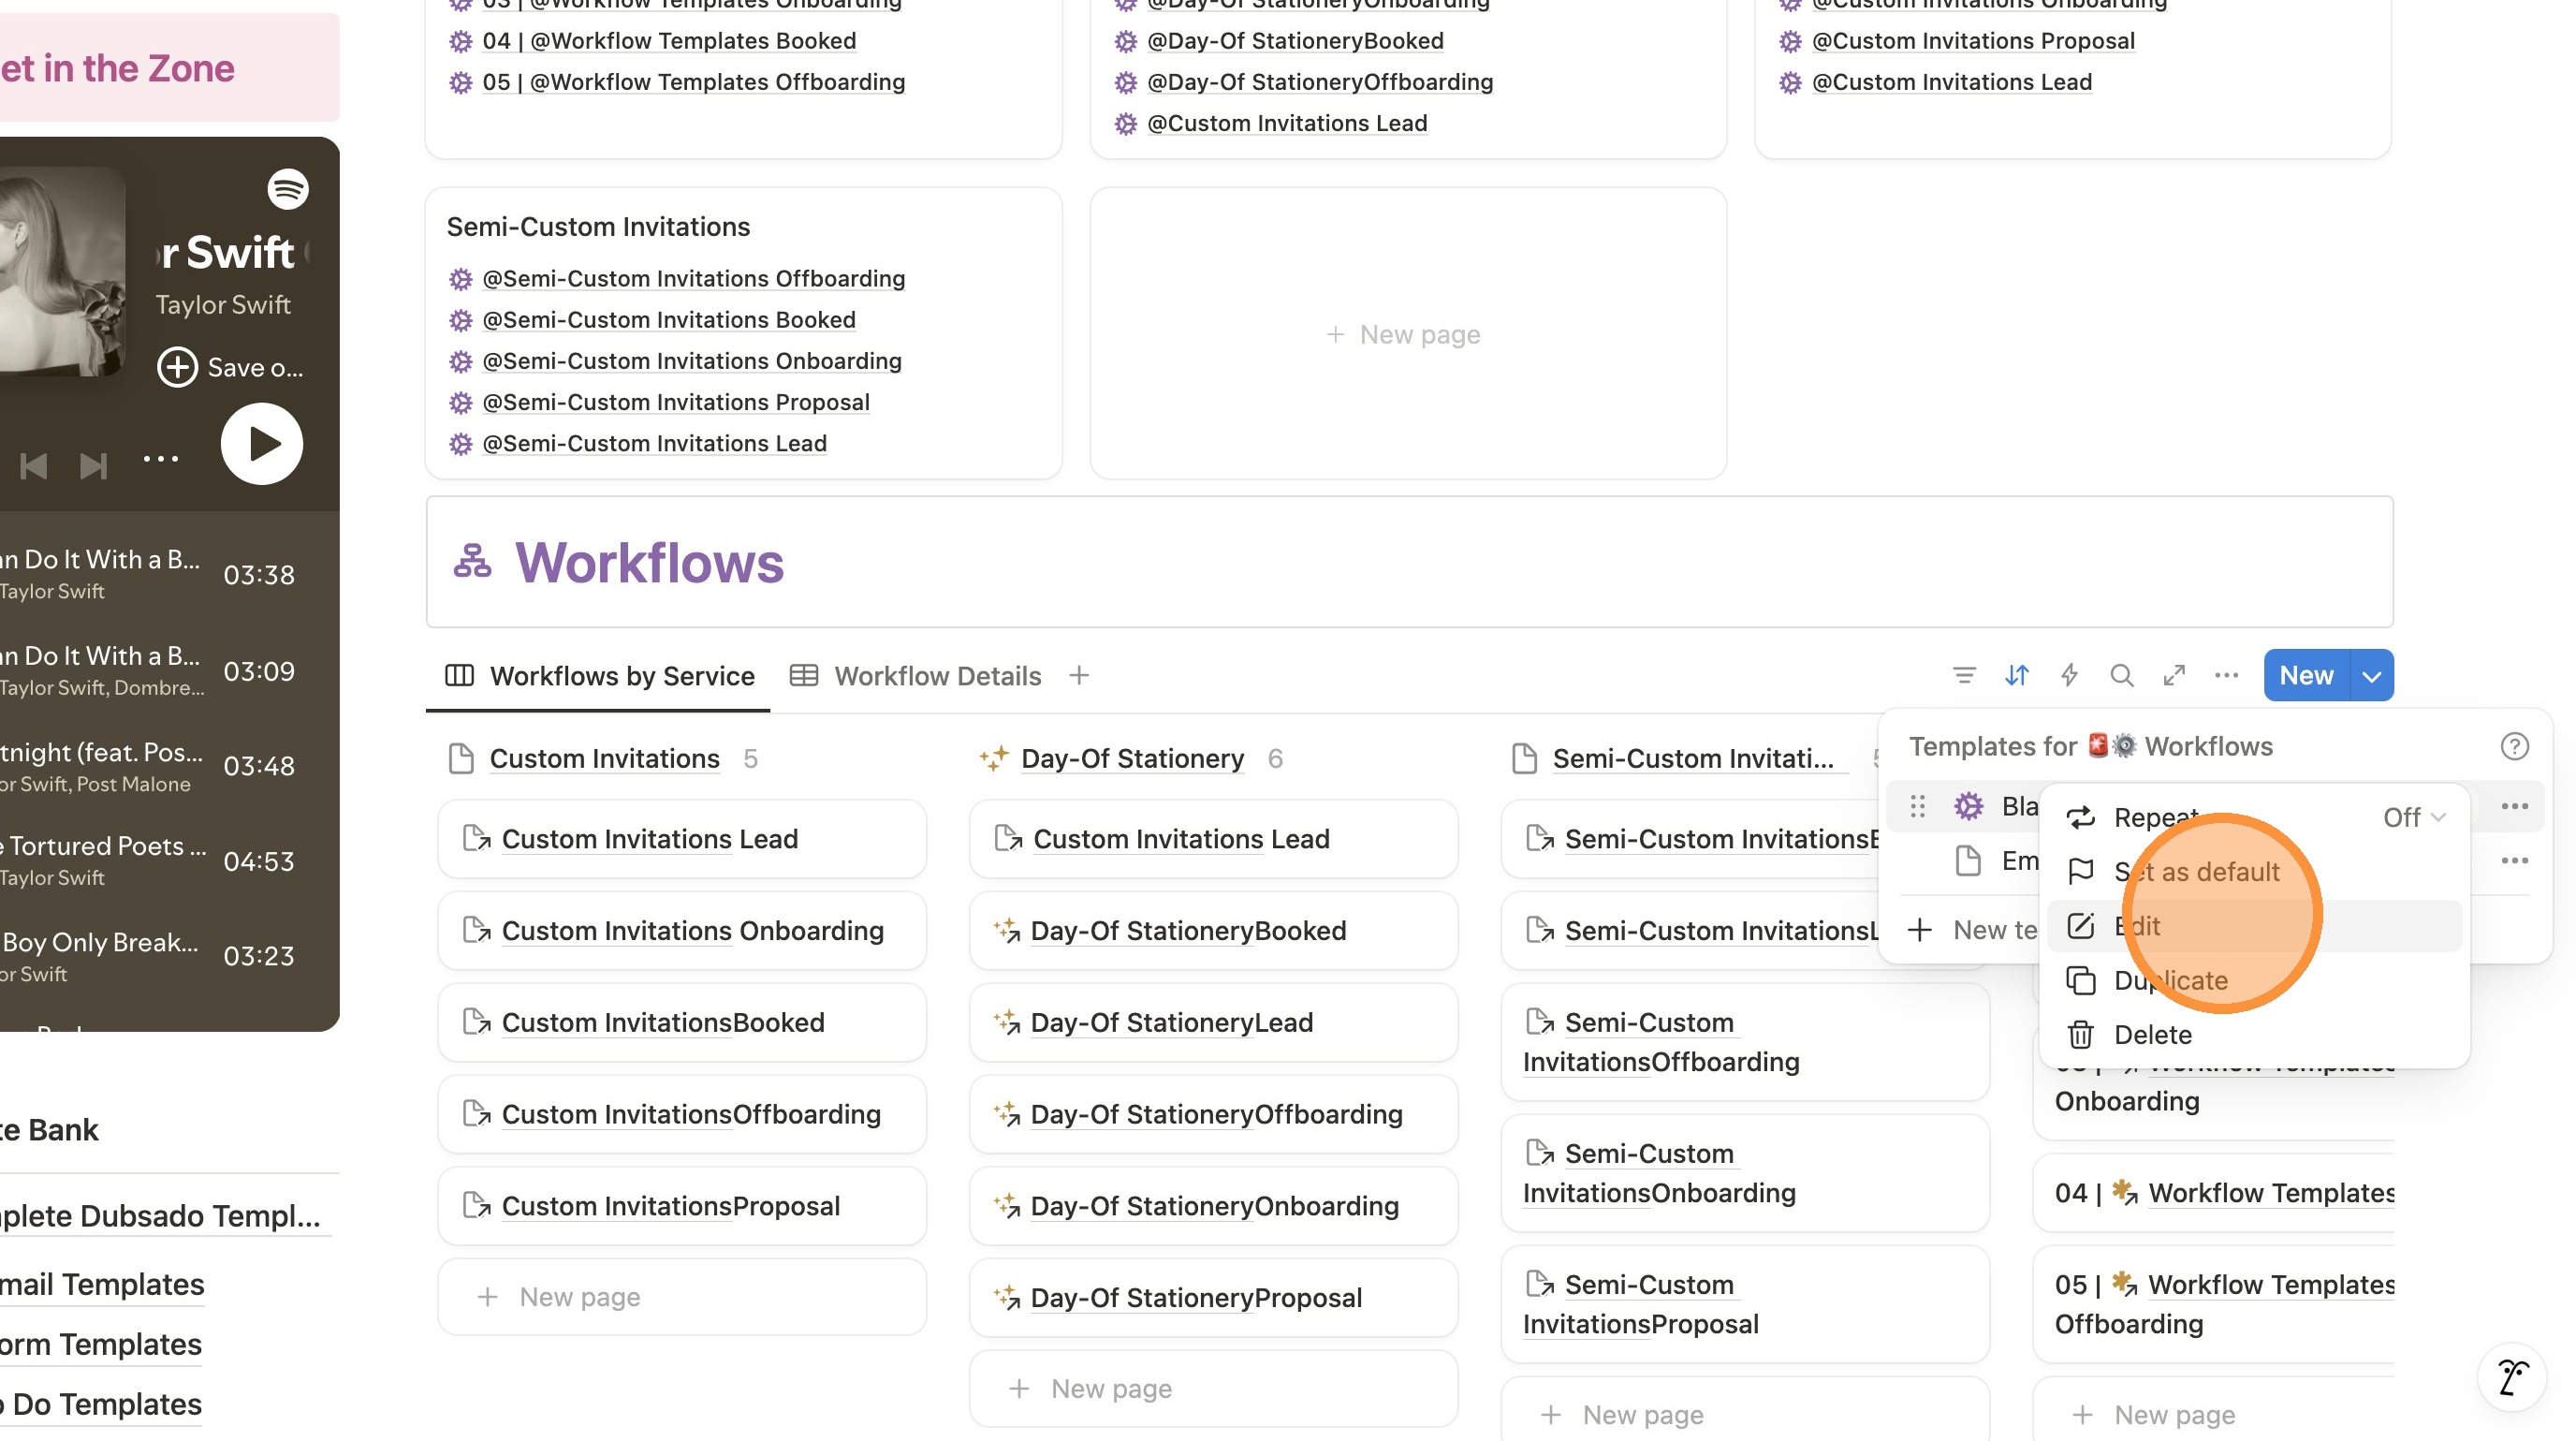Open @Semi-Custom Invitations Lead link
The image size is (2576, 1441).
tap(654, 443)
